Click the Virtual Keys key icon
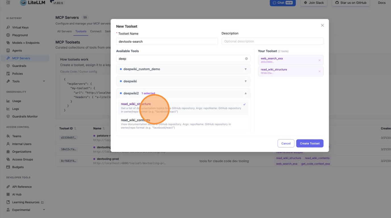Screen dimensions: 391x218 [x=8, y=27]
